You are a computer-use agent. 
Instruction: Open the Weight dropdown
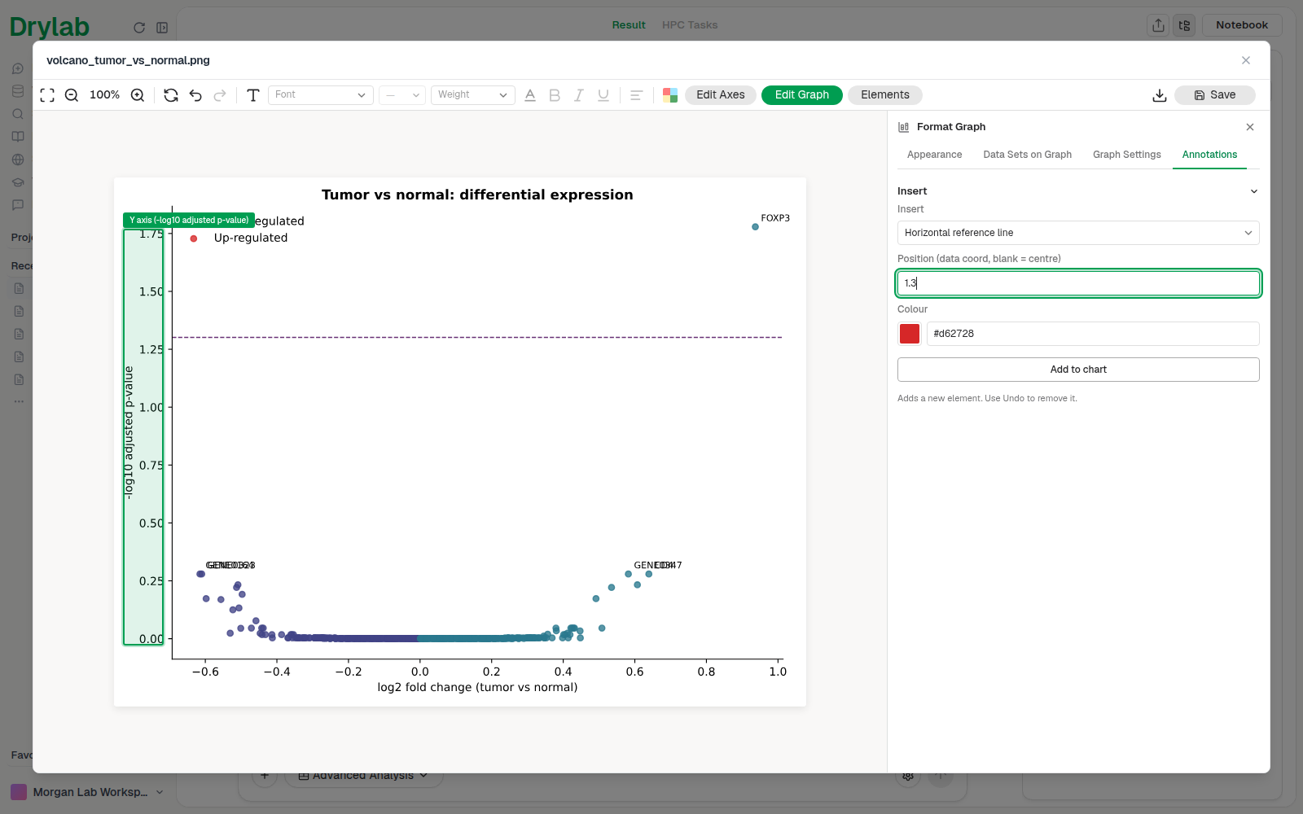point(473,95)
